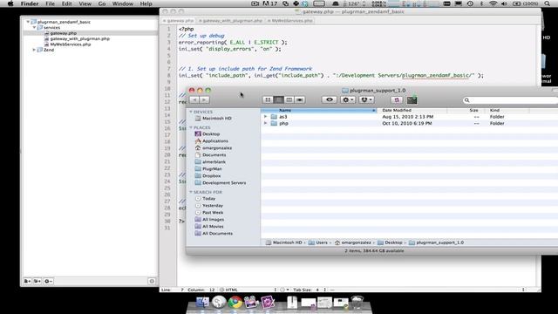Open Spotlight search in menu bar
Image resolution: width=558 pixels, height=314 pixels.
[x=547, y=3]
